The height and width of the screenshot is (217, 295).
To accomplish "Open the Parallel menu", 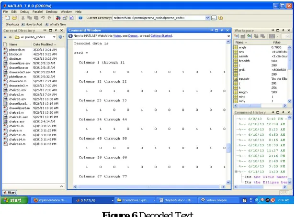I will (37, 11).
